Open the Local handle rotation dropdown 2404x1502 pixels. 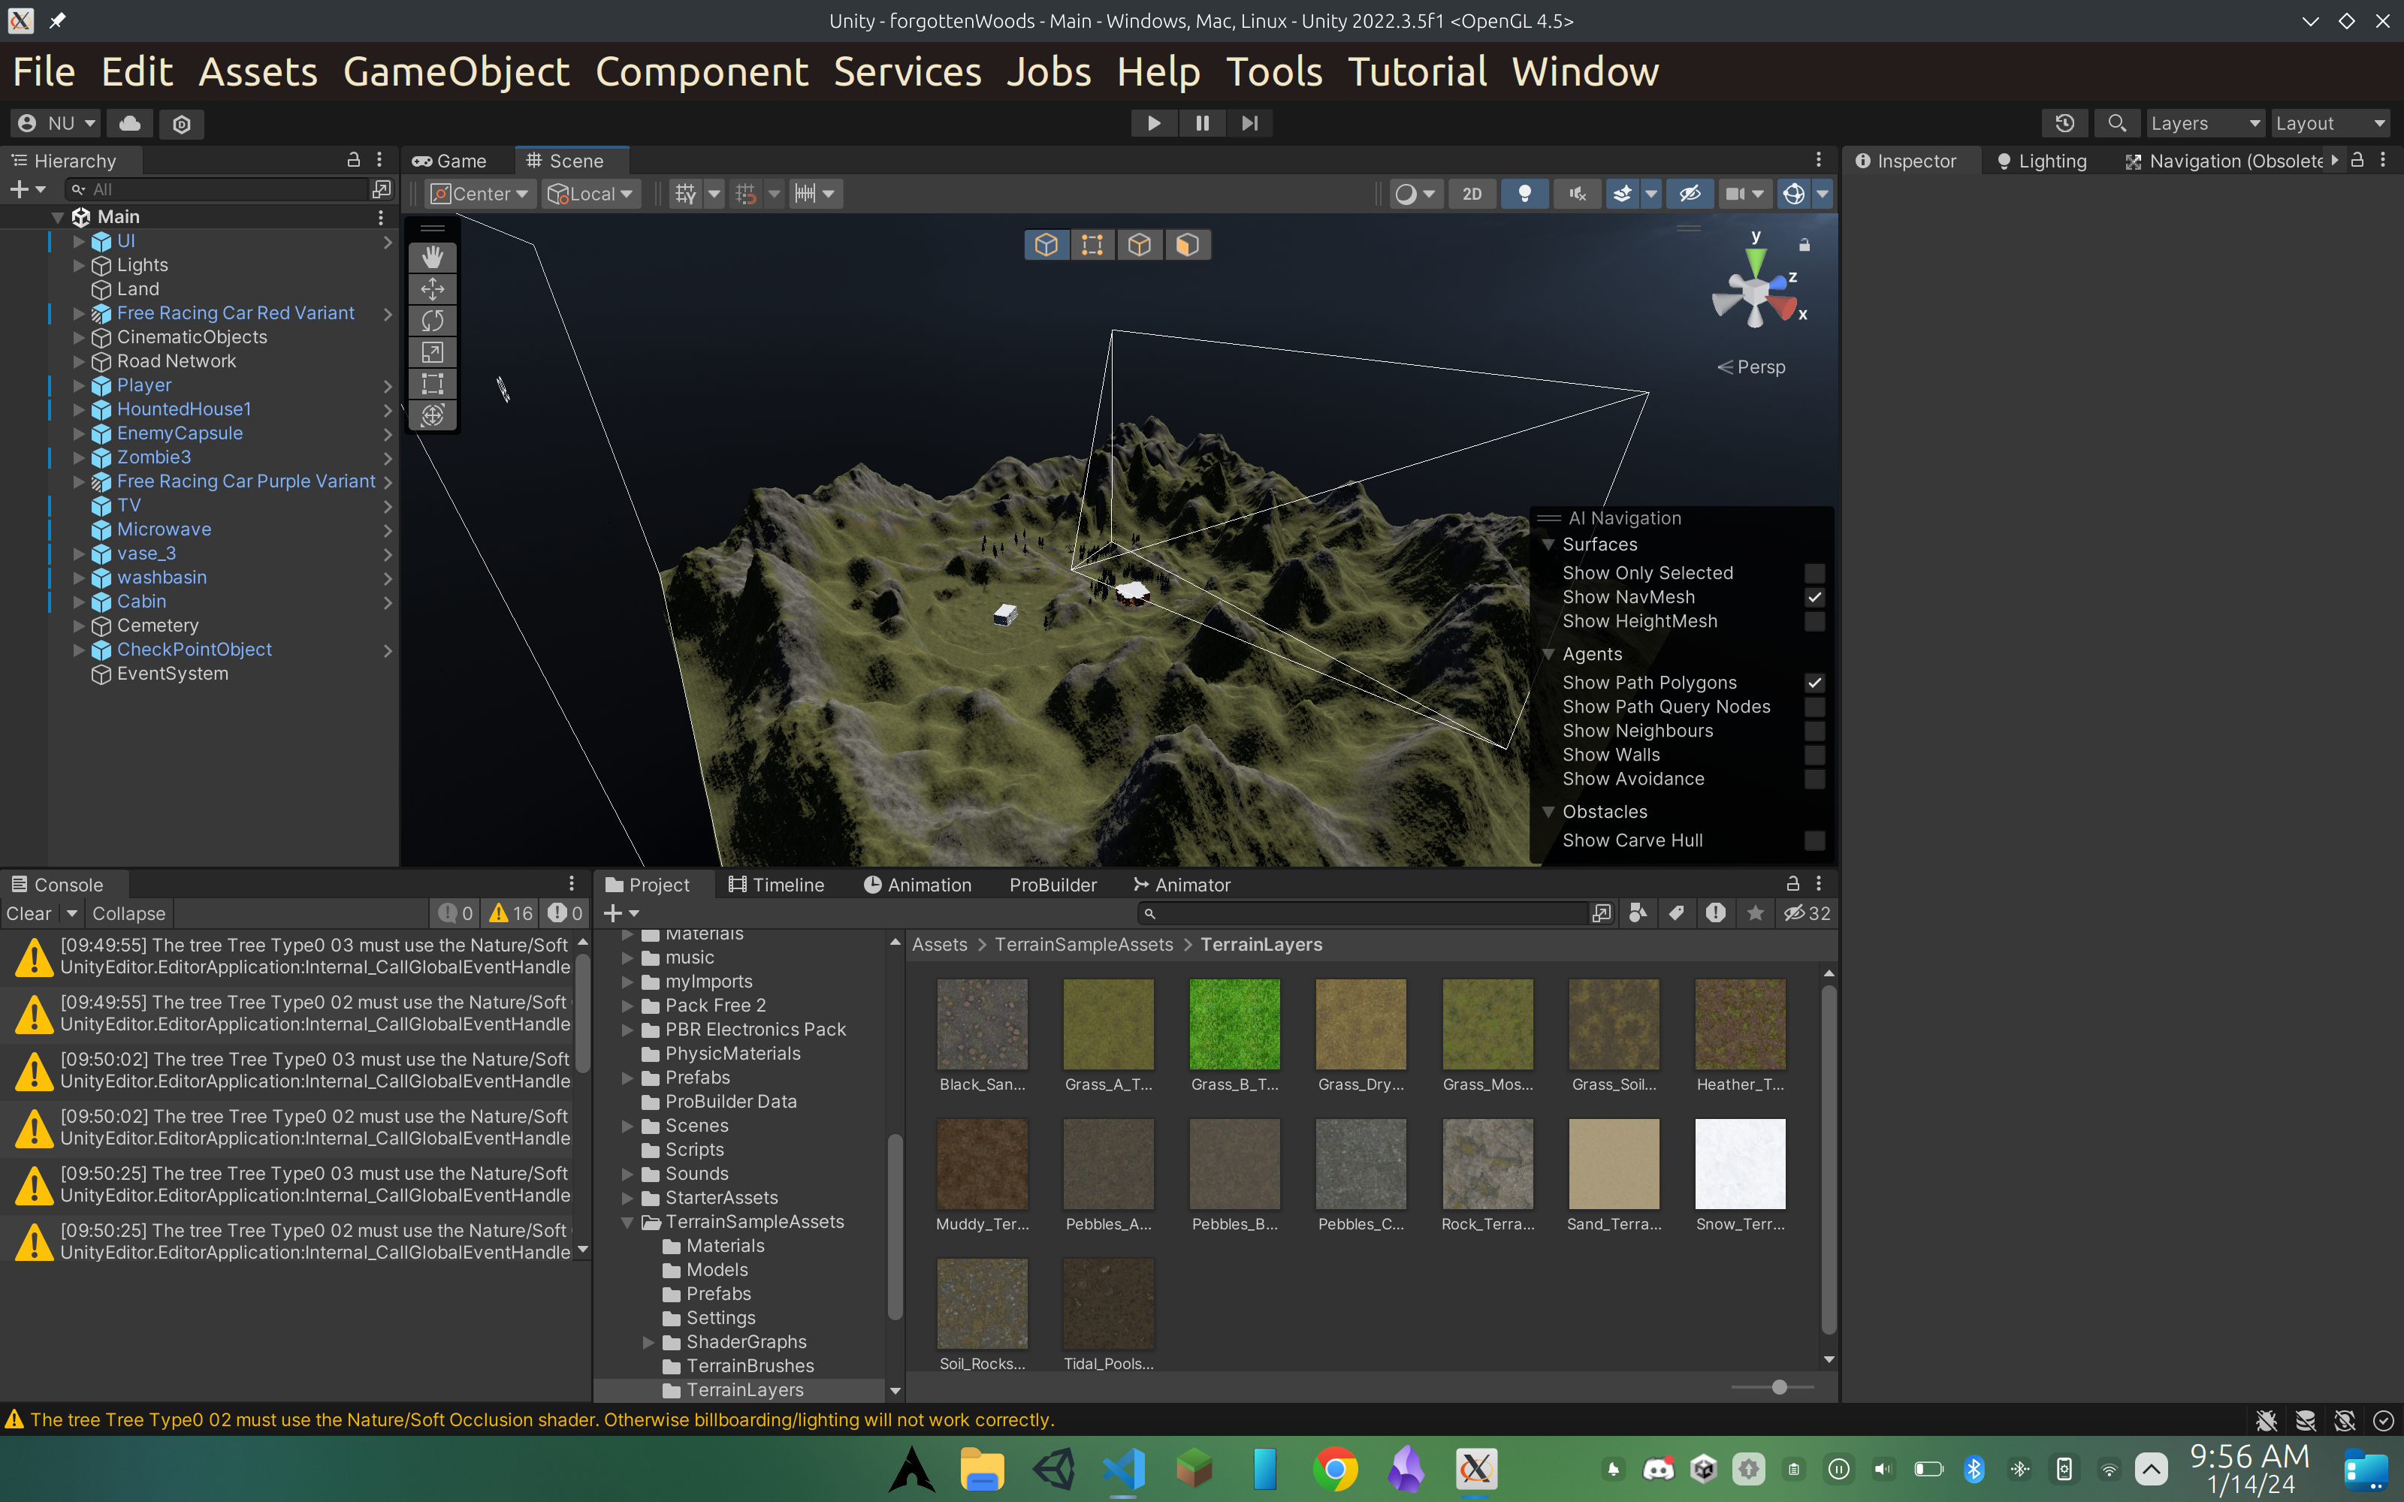(592, 194)
